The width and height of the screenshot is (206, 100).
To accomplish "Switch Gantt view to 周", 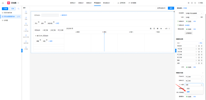I will pyautogui.click(x=151, y=28).
